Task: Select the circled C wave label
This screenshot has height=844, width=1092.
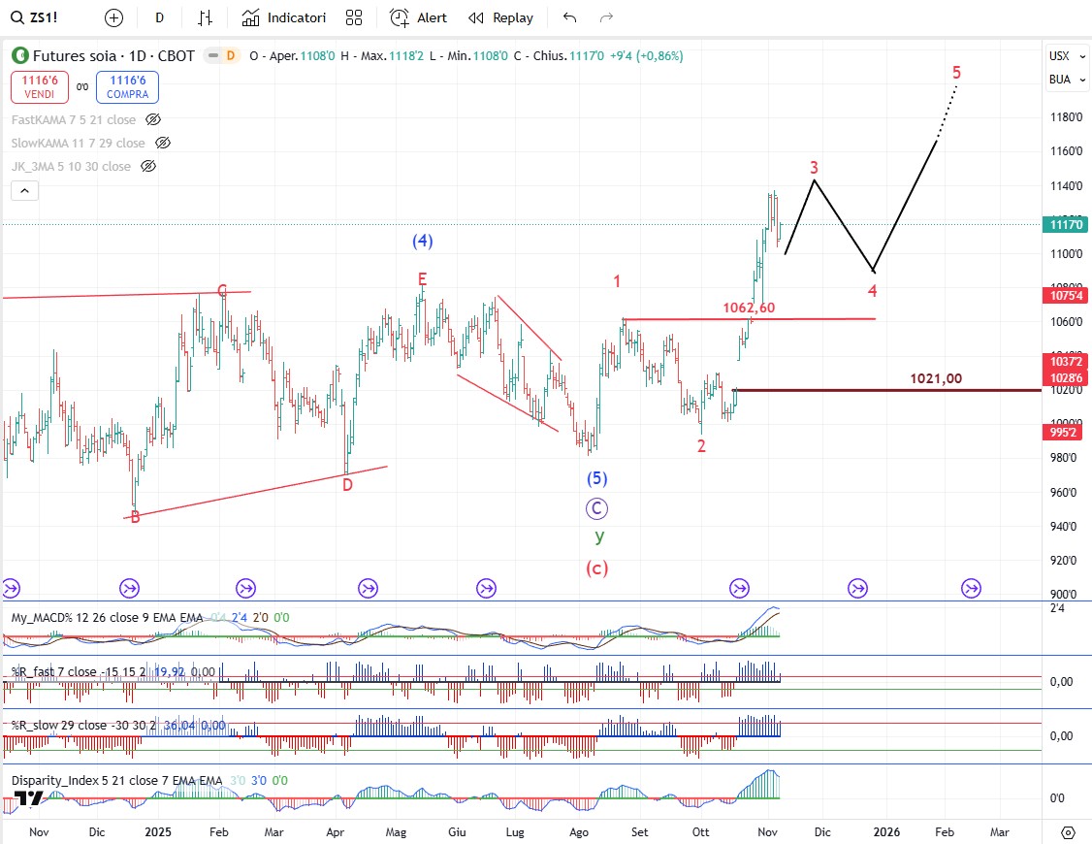Action: click(x=596, y=509)
